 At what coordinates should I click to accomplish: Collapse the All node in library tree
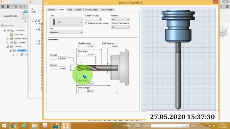[x=33, y=21]
